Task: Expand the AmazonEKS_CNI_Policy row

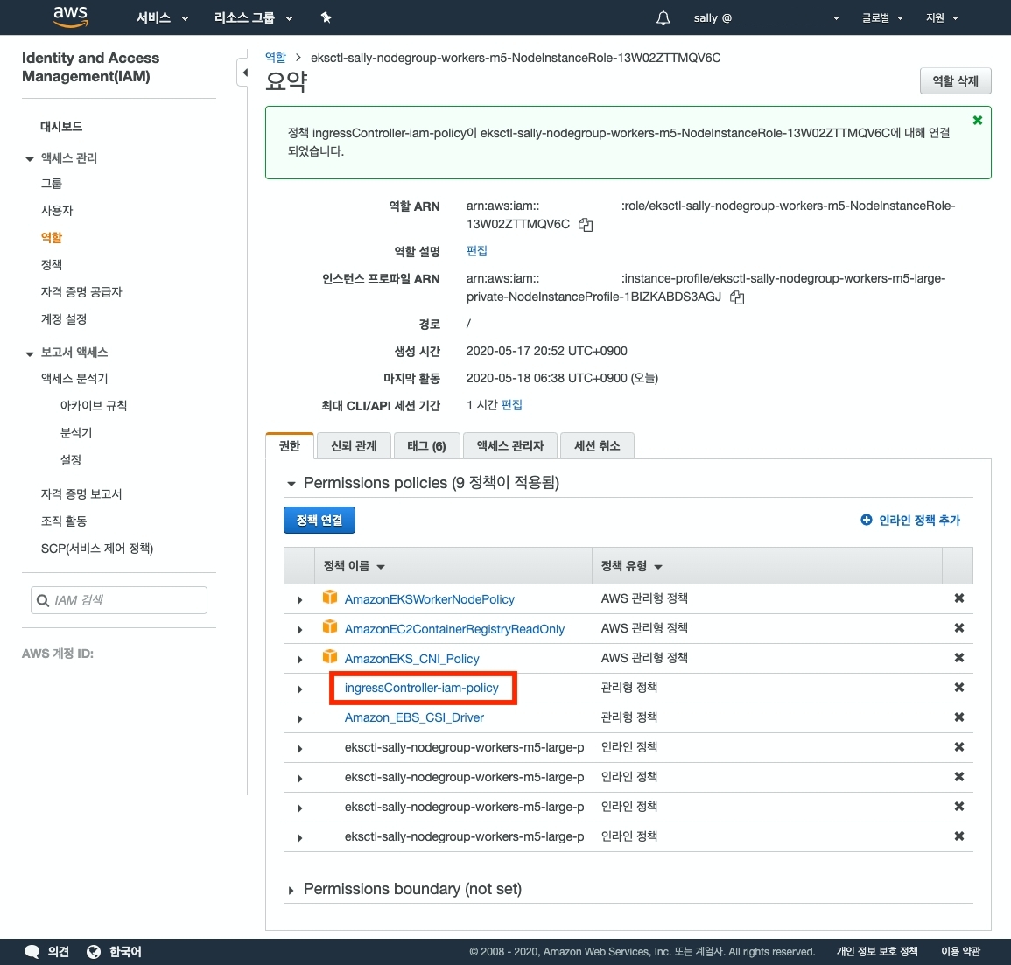Action: tap(299, 660)
